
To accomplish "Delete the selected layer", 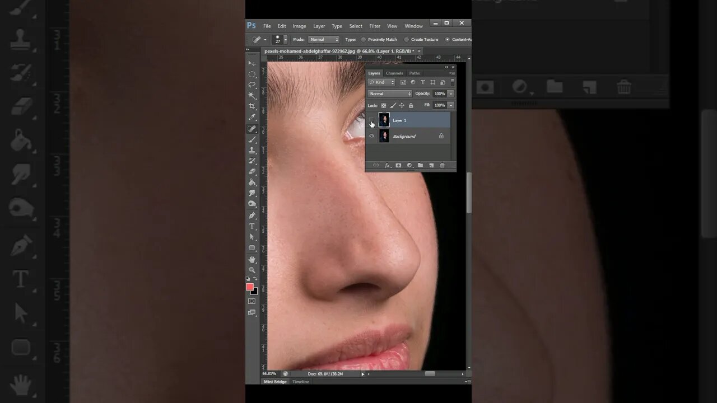I will tap(442, 165).
